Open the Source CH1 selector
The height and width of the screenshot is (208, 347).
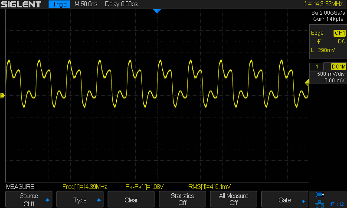(x=29, y=200)
